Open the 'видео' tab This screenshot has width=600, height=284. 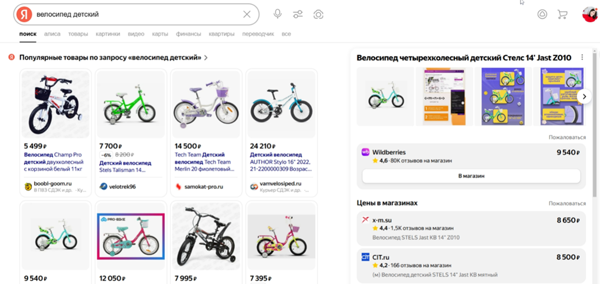click(136, 34)
